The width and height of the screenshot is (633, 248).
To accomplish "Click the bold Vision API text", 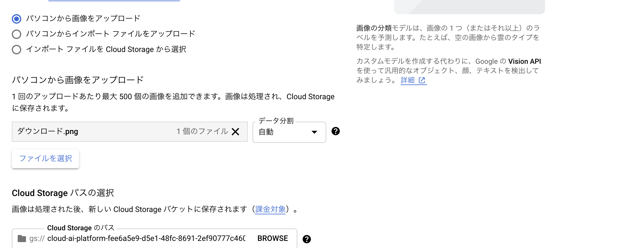I will coord(524,61).
